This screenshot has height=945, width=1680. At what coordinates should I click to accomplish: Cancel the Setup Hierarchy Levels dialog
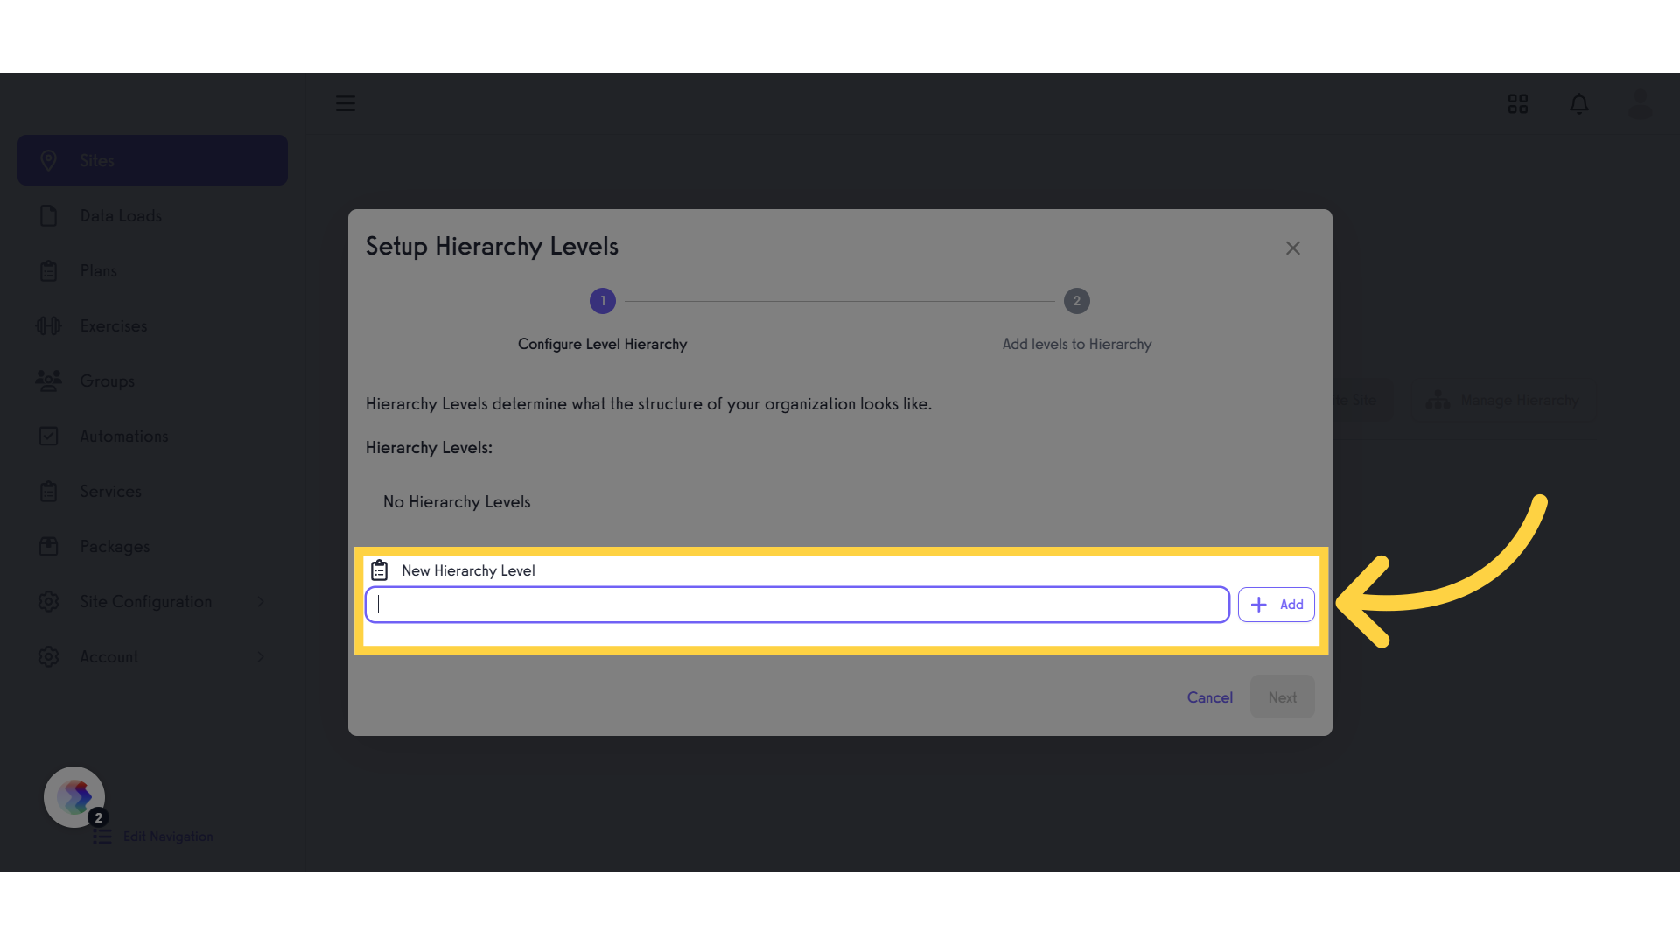click(x=1209, y=696)
